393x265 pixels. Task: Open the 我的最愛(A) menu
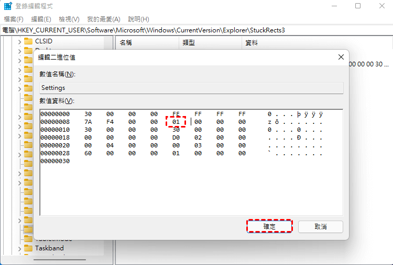103,19
